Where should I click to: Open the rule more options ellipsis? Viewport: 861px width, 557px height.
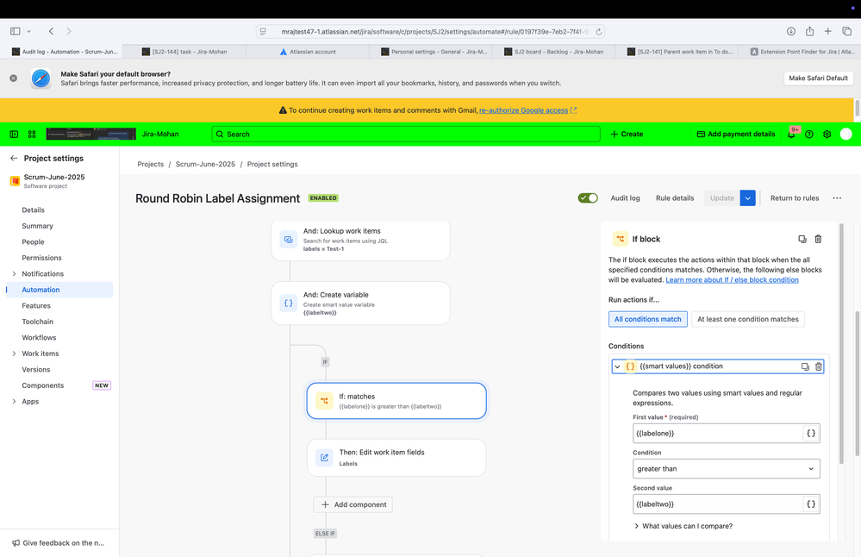837,197
